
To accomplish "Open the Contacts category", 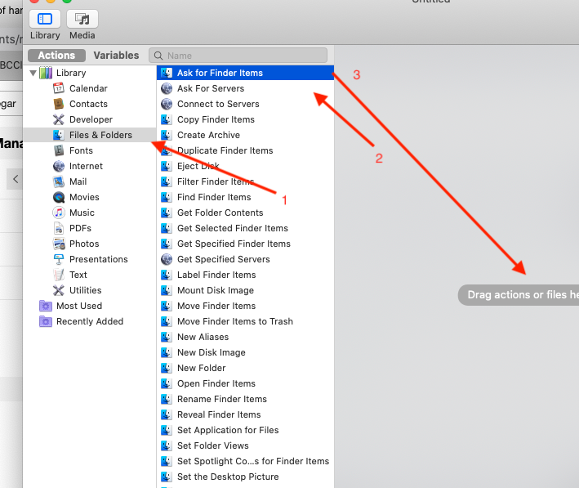I will (88, 104).
